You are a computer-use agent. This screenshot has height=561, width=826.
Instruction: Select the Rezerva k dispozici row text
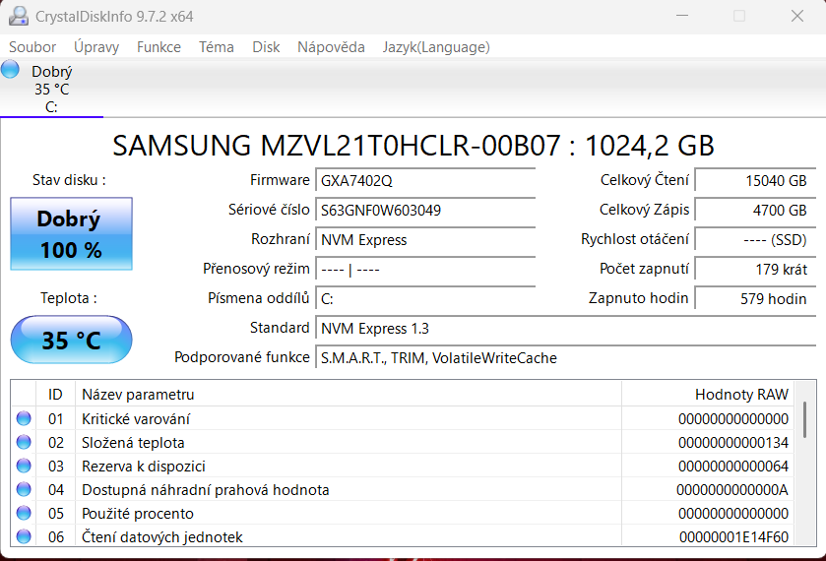144,467
